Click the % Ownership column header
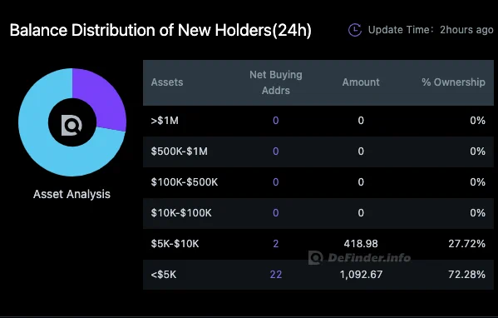Screen dimensions: 498x318 pos(454,82)
